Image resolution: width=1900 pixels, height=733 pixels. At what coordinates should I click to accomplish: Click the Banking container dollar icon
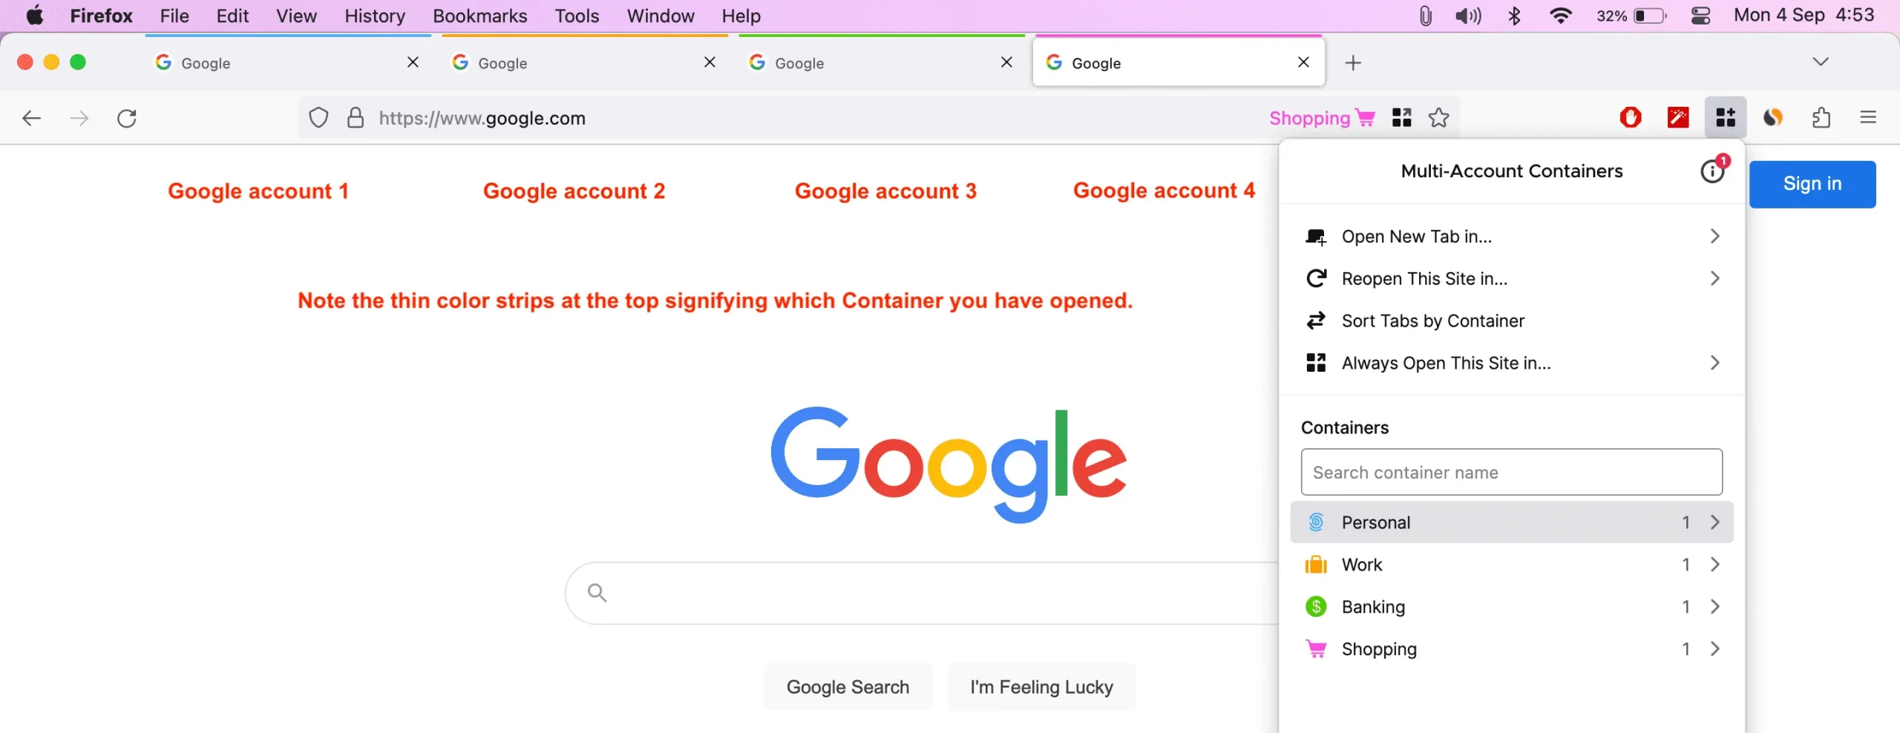point(1316,607)
